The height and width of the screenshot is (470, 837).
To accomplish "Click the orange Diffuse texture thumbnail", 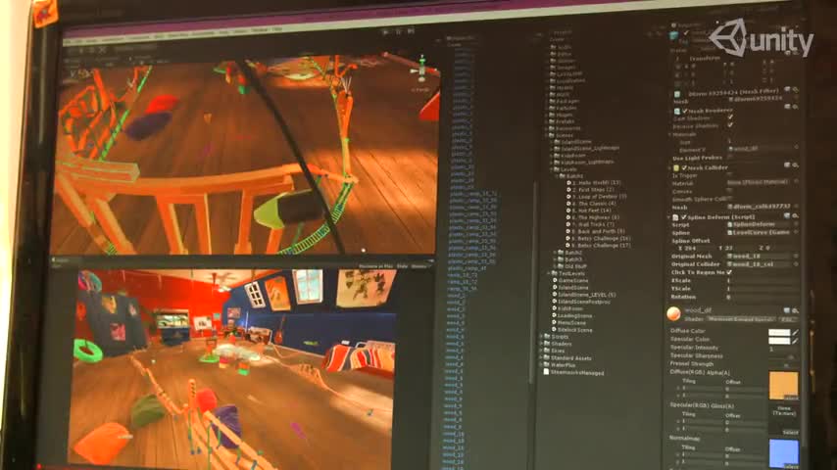I will click(784, 385).
